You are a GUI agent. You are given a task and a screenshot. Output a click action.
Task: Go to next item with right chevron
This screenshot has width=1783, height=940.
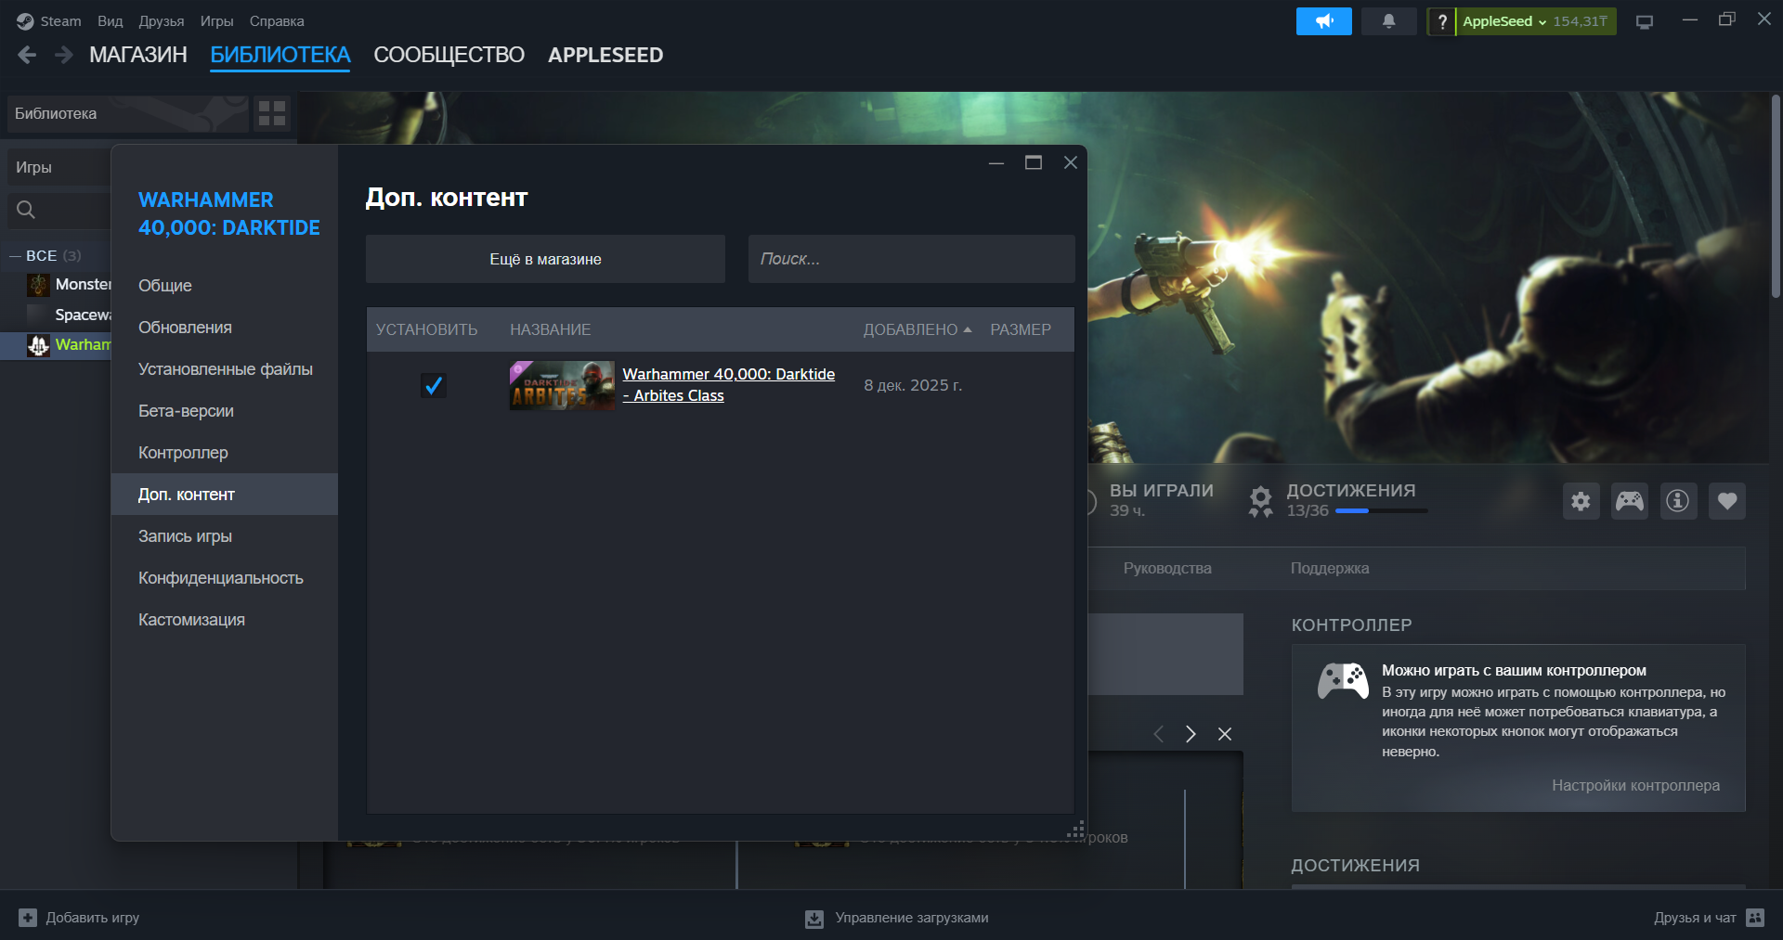1191,734
